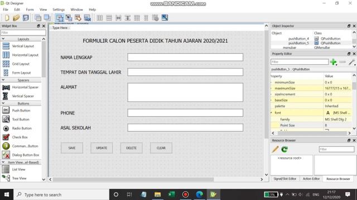Select Vertical Spacer in Widget Box
357x200 pixels.
point(23,96)
